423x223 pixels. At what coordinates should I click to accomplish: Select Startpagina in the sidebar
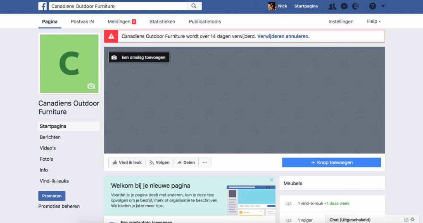click(69, 126)
